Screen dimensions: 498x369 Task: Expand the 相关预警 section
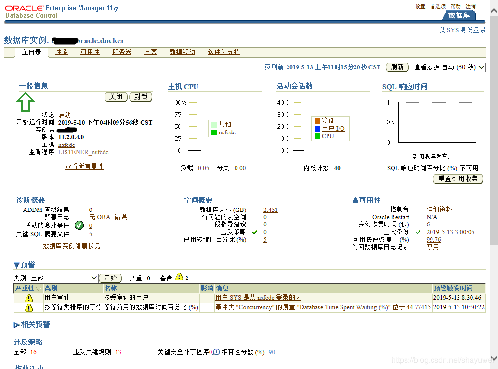pos(16,324)
